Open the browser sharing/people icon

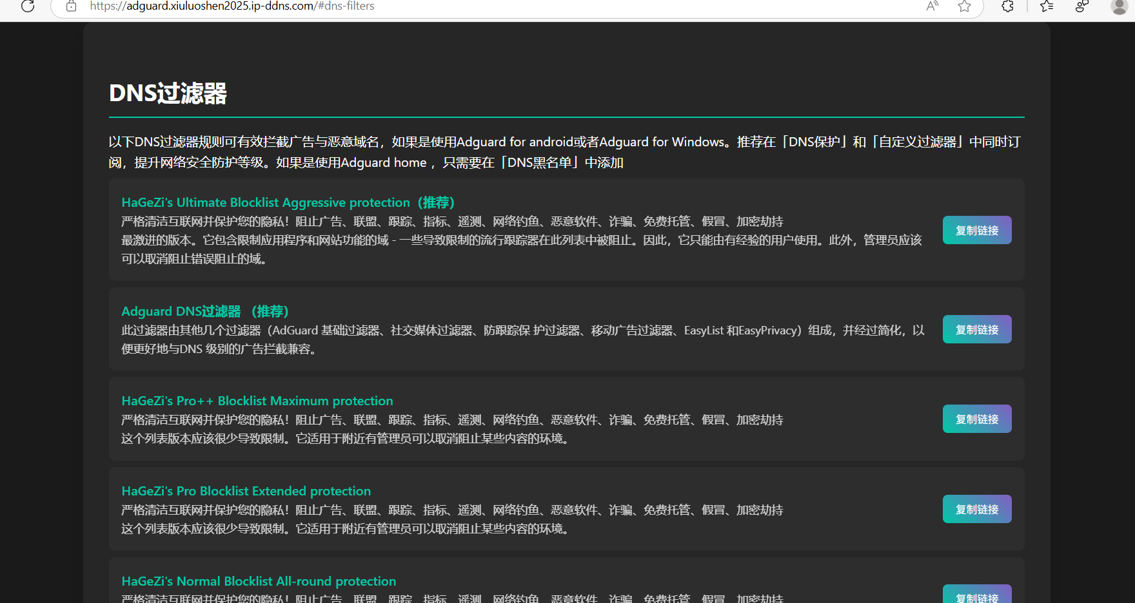1081,6
